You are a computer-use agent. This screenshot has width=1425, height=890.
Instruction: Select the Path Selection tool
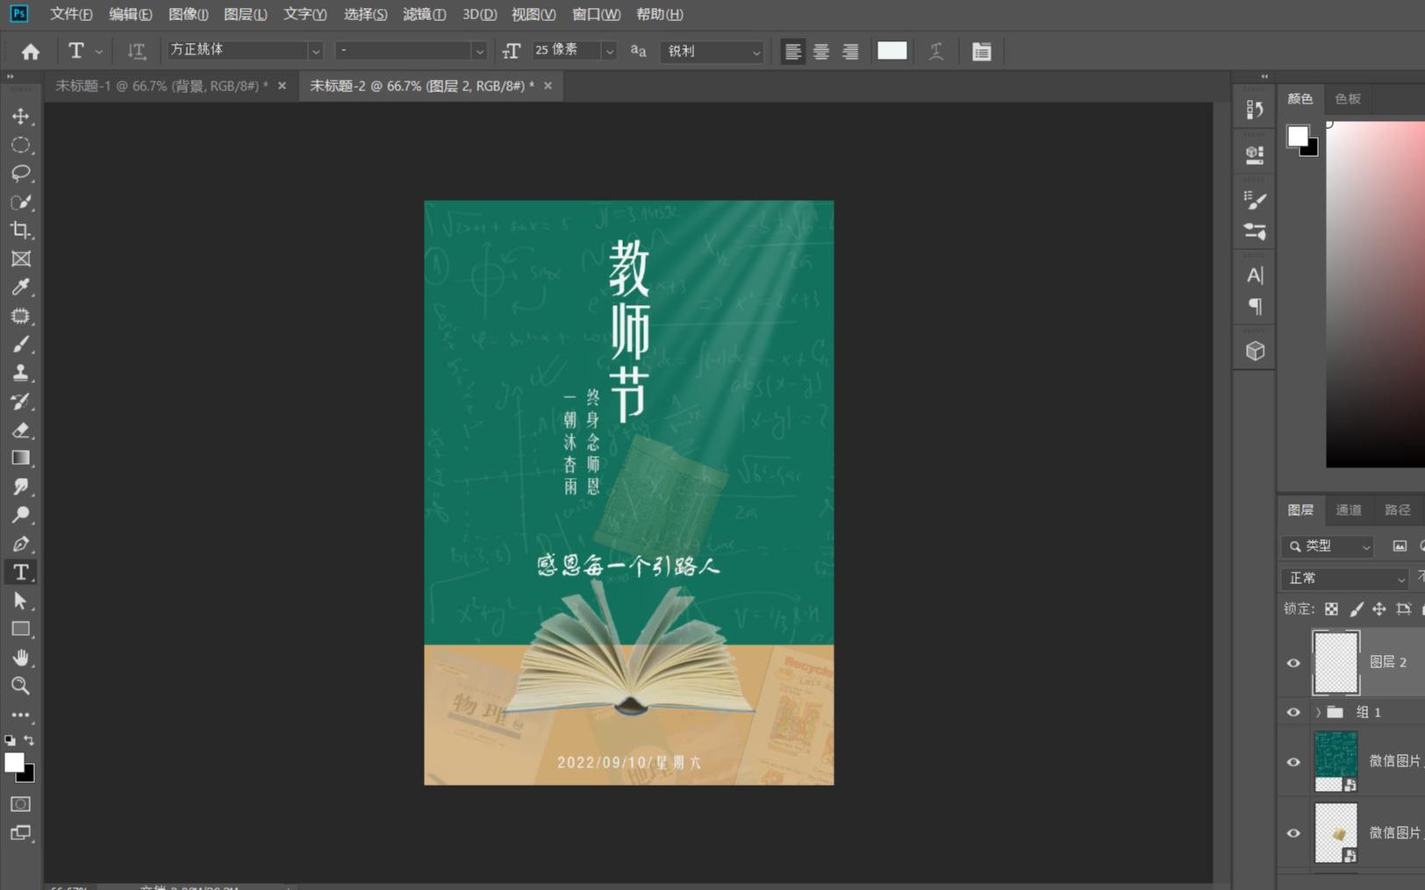20,601
